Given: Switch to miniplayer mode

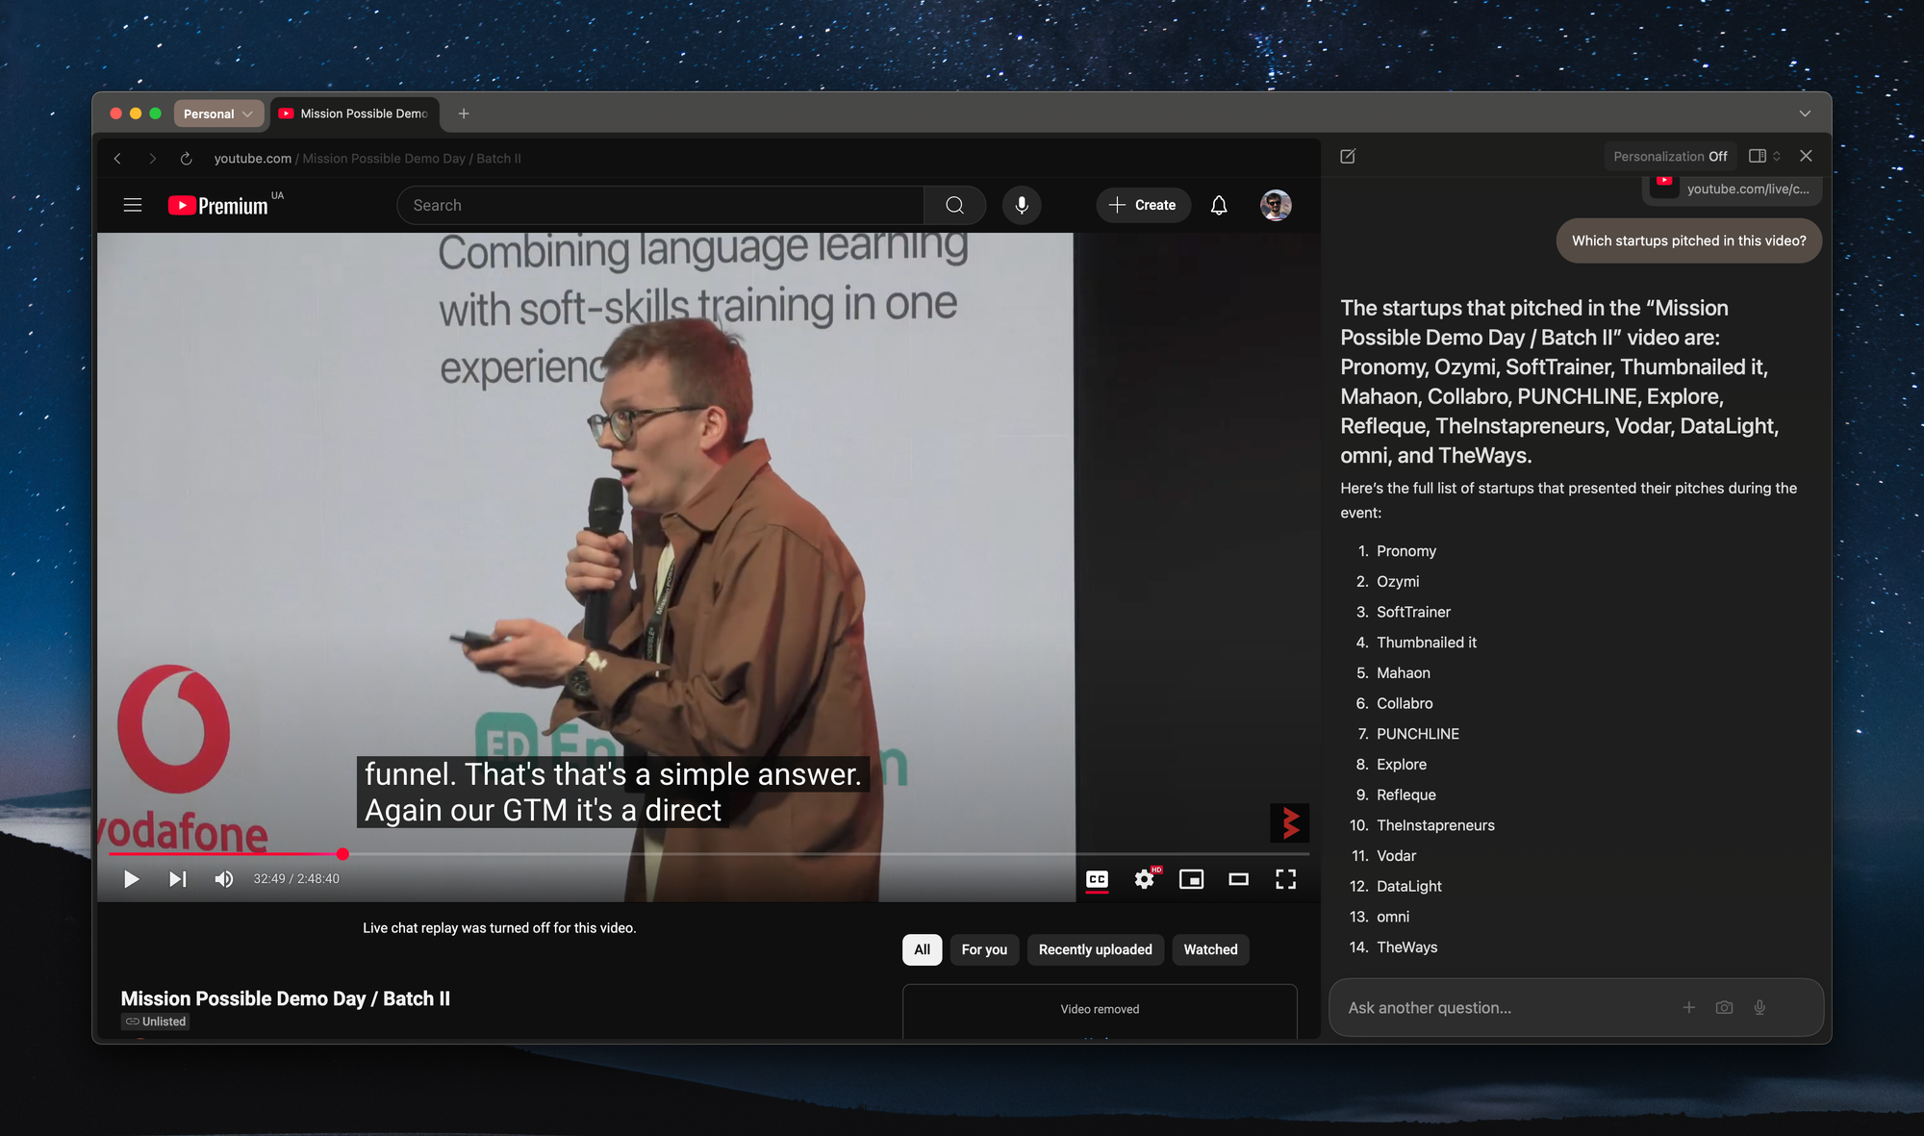Looking at the screenshot, I should coord(1191,879).
